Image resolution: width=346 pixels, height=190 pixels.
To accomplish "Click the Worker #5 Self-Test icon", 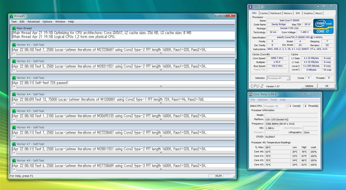I will click(x=14, y=111).
